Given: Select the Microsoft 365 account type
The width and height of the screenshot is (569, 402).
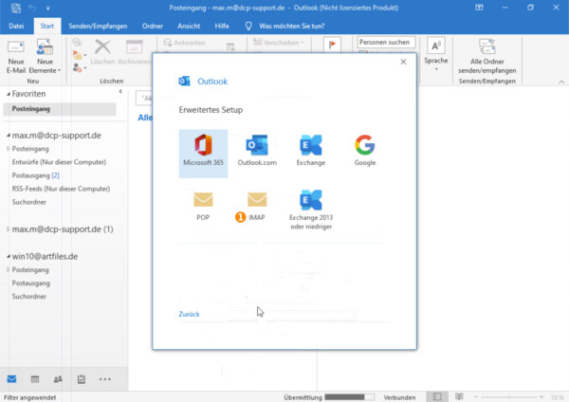Looking at the screenshot, I should click(203, 154).
